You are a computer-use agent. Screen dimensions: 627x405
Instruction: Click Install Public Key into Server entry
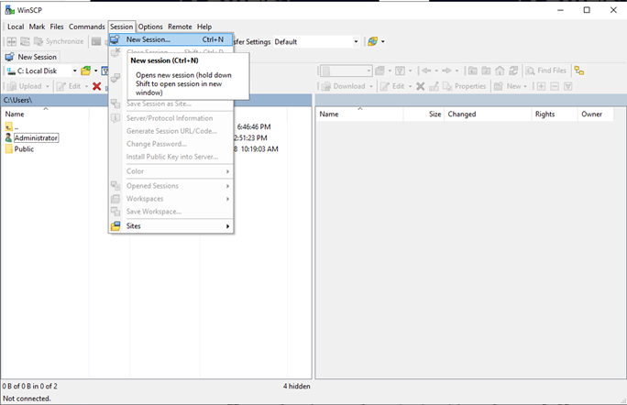pyautogui.click(x=171, y=157)
